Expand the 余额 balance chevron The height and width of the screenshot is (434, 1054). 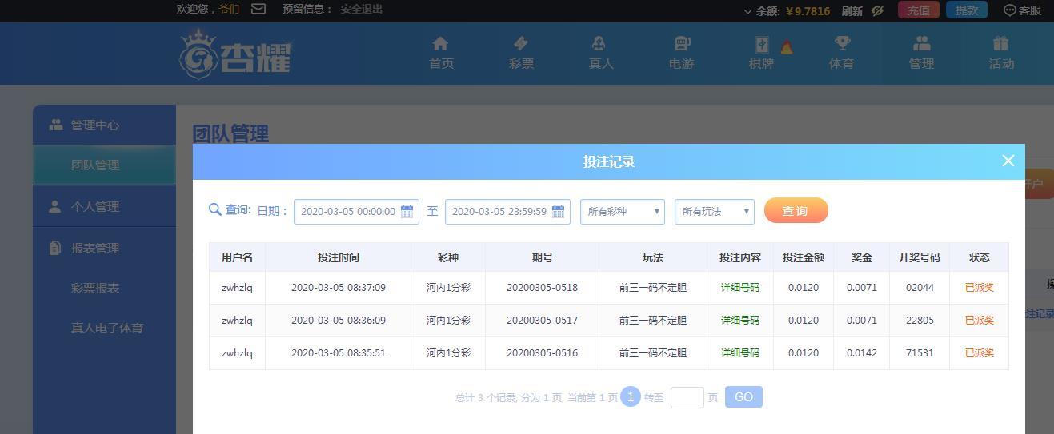click(x=748, y=11)
